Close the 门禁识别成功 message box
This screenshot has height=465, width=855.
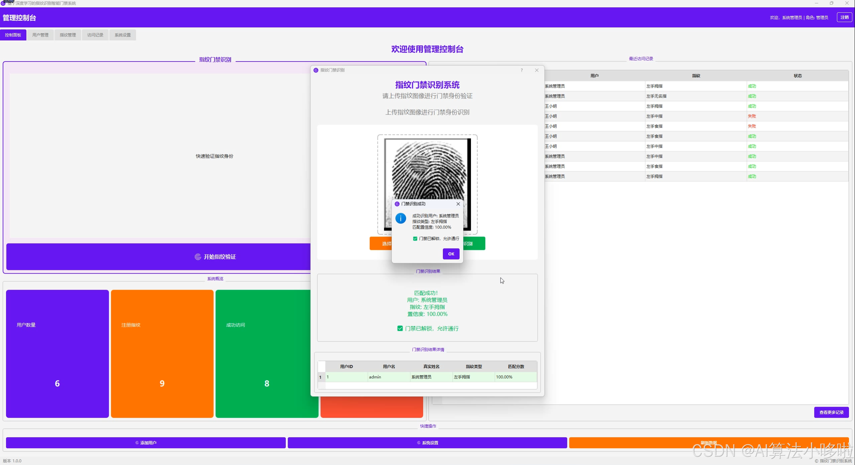pos(458,204)
